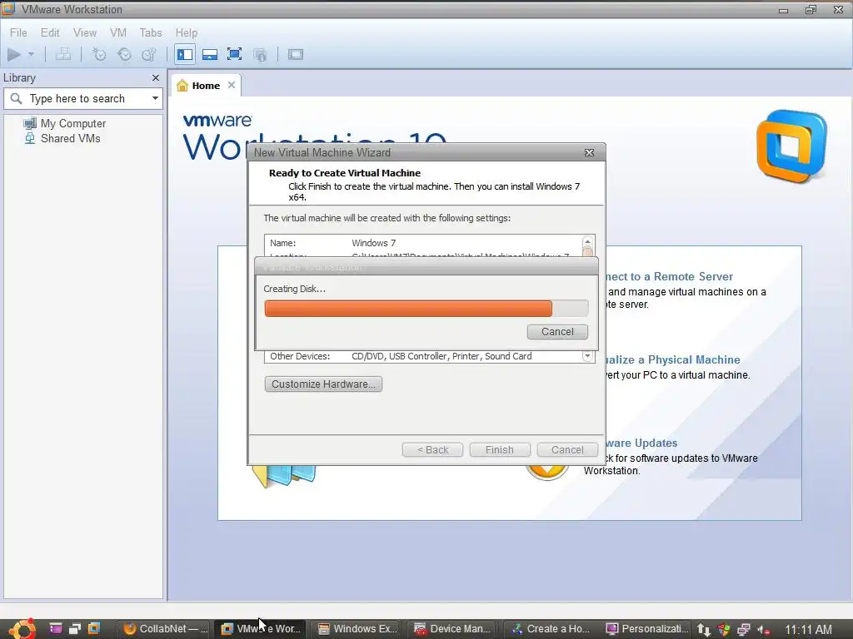Click the Send Ctrl+Alt+Del toolbar icon
Viewport: 853px width, 639px height.
[x=63, y=54]
